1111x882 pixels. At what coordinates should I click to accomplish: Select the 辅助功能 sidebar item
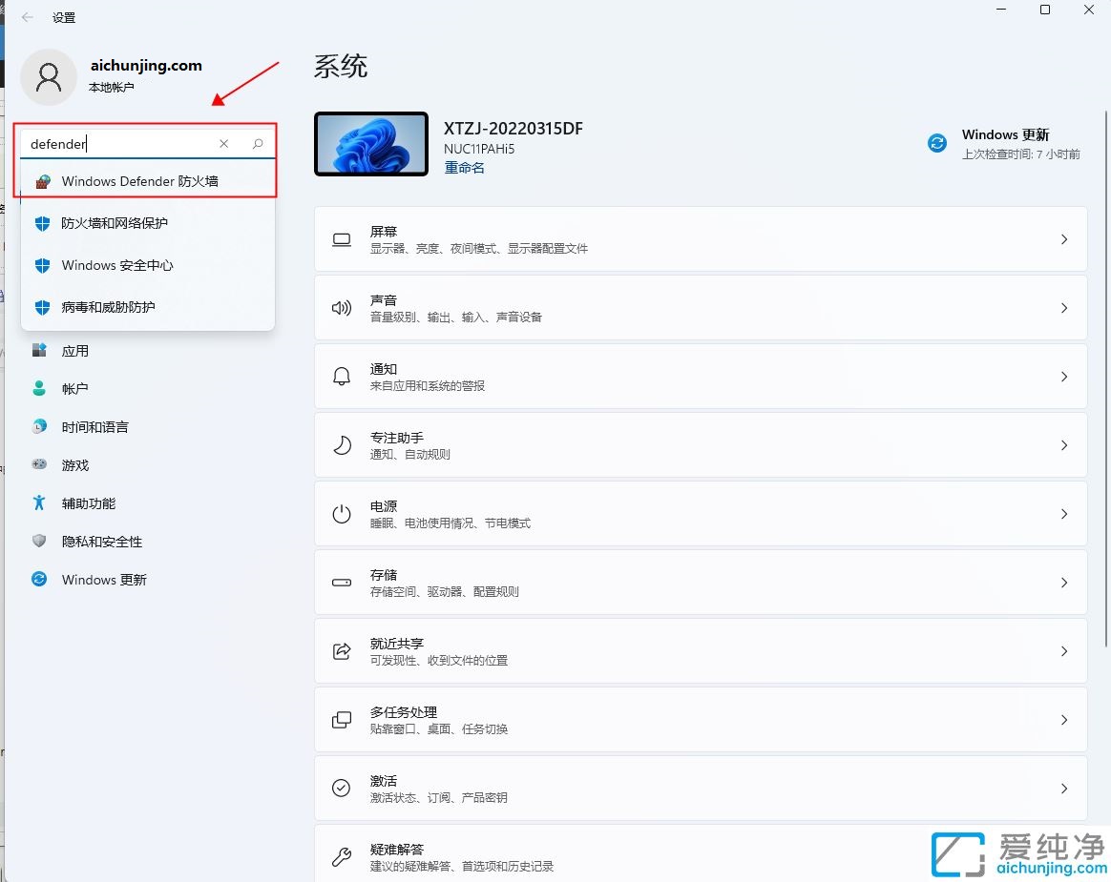pyautogui.click(x=90, y=503)
